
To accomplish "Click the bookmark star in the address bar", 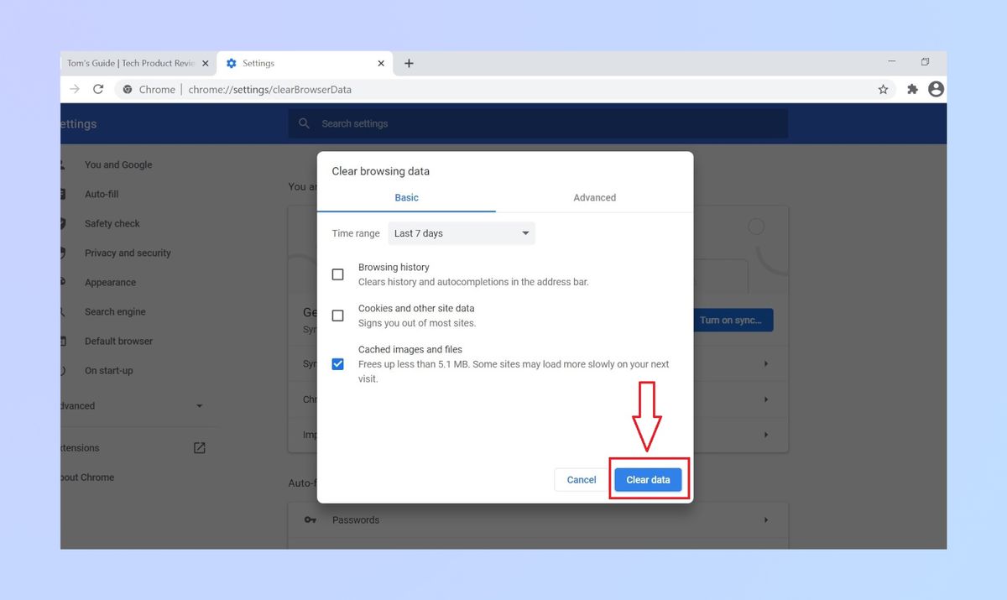I will (883, 89).
